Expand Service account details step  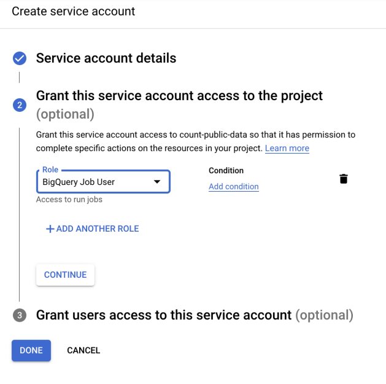point(106,58)
